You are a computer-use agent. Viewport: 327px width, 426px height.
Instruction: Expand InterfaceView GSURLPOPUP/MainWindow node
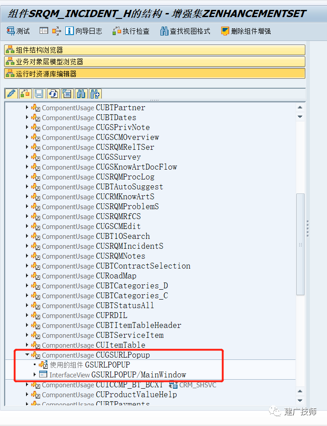[x=35, y=375]
